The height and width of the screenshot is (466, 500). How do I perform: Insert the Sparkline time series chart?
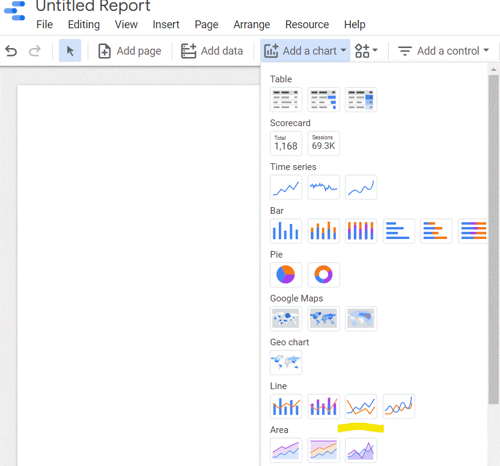tap(323, 187)
